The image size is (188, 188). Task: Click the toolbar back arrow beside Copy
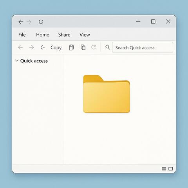point(20,47)
